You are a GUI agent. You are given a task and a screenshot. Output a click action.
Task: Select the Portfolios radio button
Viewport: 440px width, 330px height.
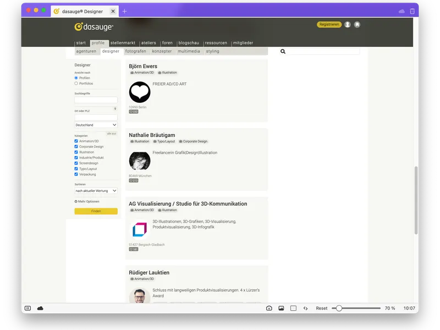click(76, 84)
